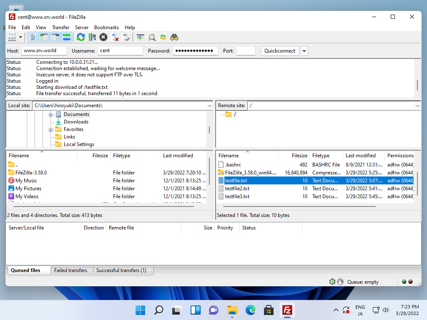Cancel the current operation

click(x=103, y=37)
